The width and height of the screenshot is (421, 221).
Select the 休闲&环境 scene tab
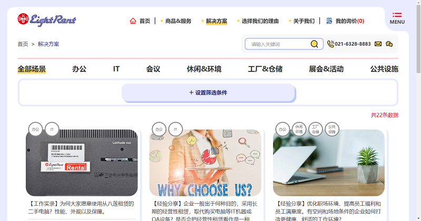point(204,69)
